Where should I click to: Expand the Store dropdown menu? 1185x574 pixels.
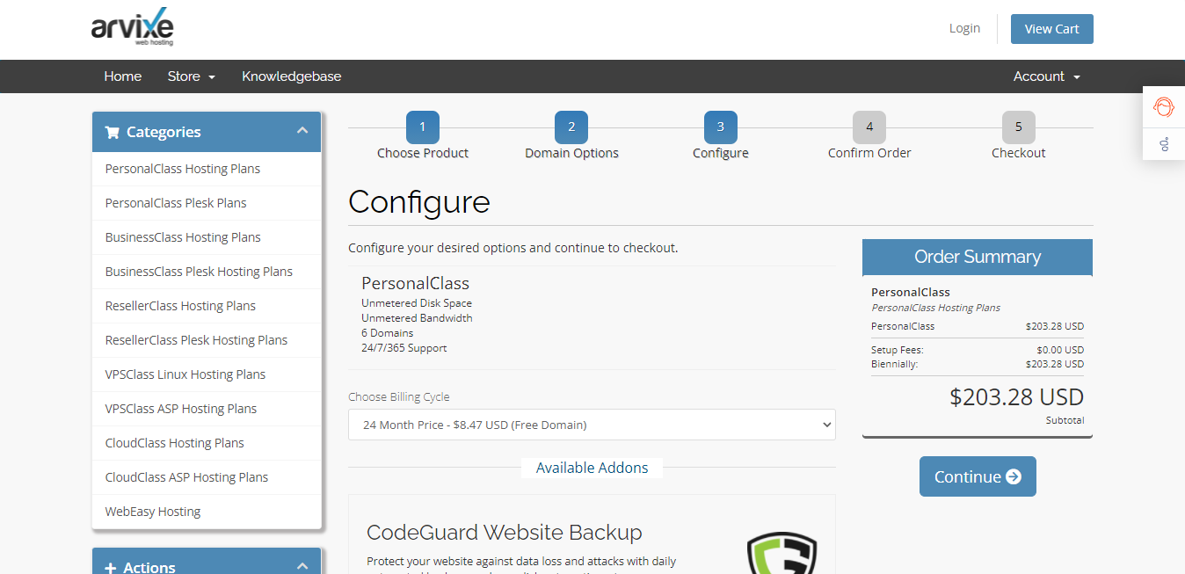point(192,76)
